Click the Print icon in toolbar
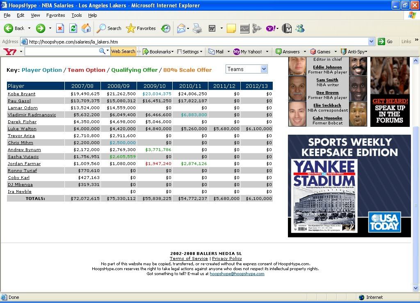The width and height of the screenshot is (420, 303). pos(197,28)
